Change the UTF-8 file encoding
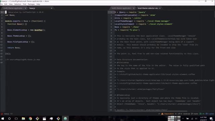This screenshot has height=121, width=215. coord(180,114)
